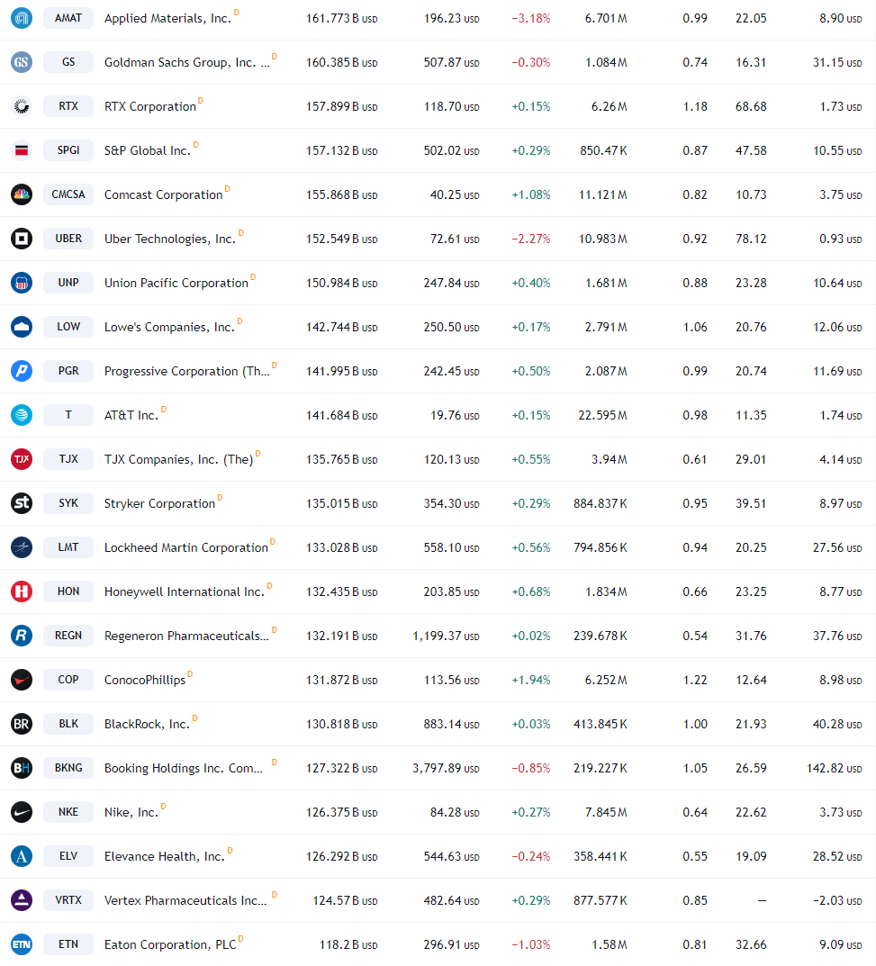Viewport: 876px width, 966px height.
Task: Click the BlackRock BR logo icon
Action: point(22,724)
